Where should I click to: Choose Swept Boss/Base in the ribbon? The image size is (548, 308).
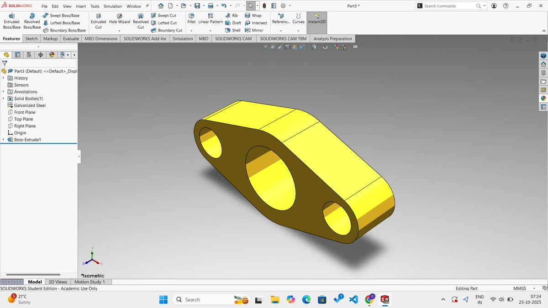click(61, 15)
